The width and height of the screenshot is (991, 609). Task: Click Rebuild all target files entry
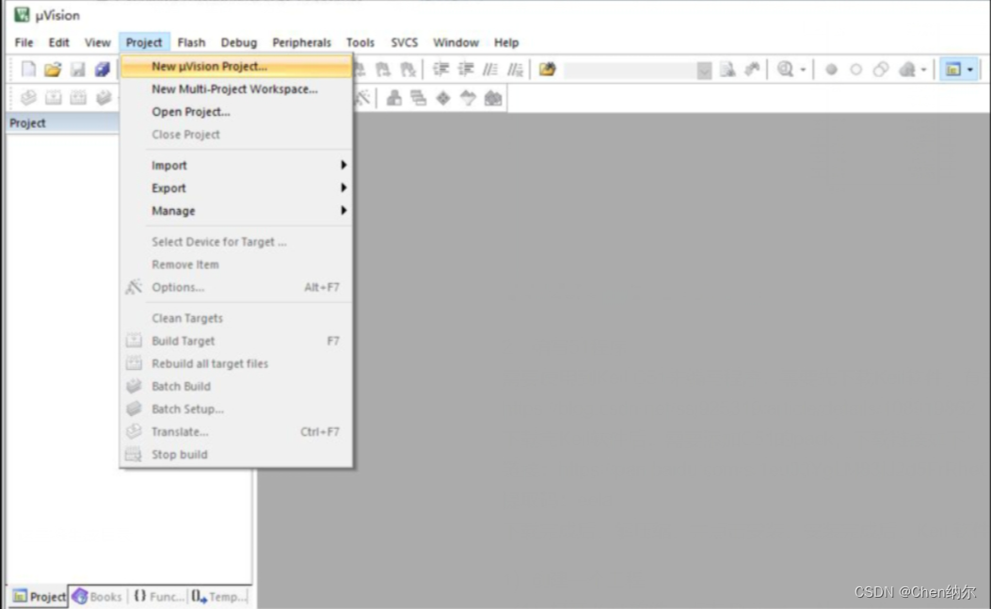pyautogui.click(x=236, y=363)
